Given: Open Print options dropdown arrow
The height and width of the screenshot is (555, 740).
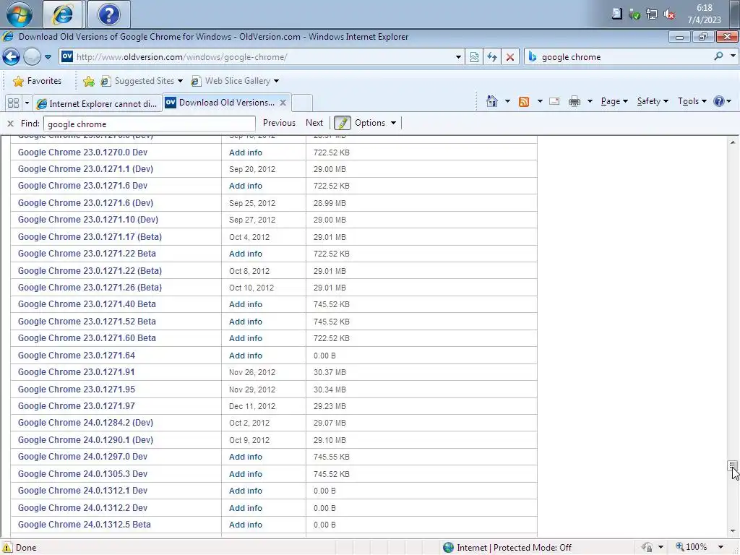Looking at the screenshot, I should [x=590, y=101].
